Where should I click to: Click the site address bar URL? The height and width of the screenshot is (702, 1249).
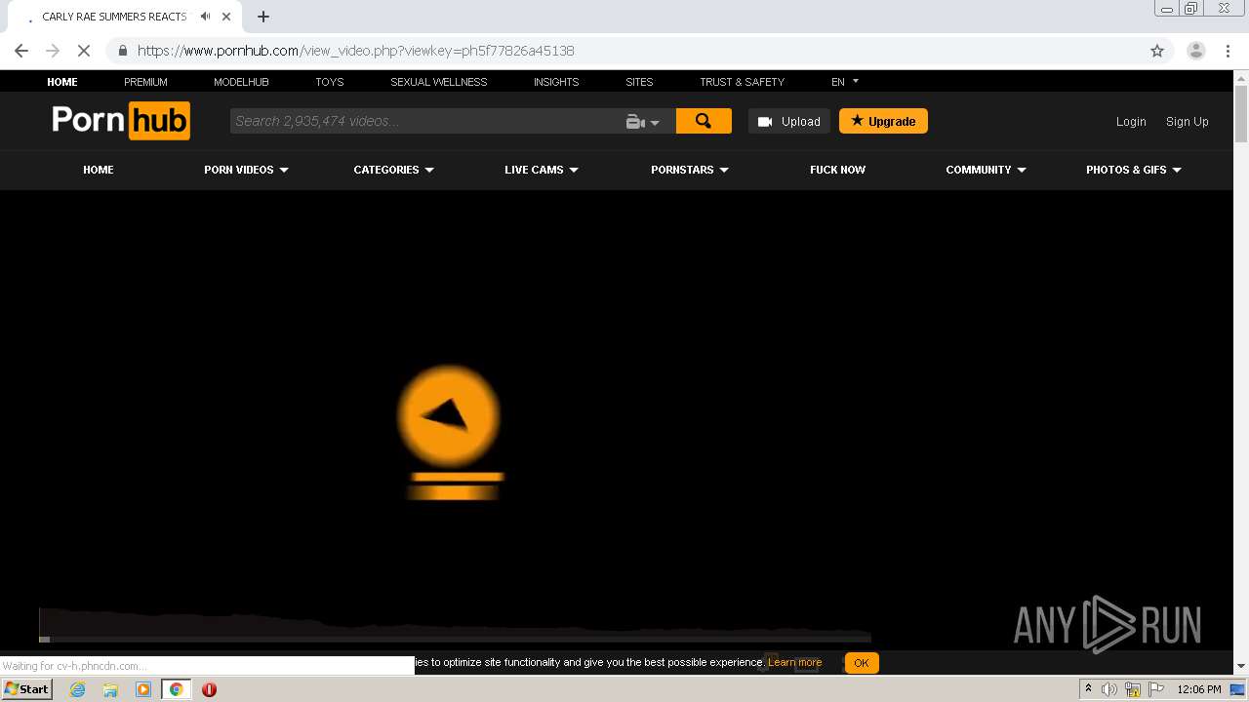[355, 51]
